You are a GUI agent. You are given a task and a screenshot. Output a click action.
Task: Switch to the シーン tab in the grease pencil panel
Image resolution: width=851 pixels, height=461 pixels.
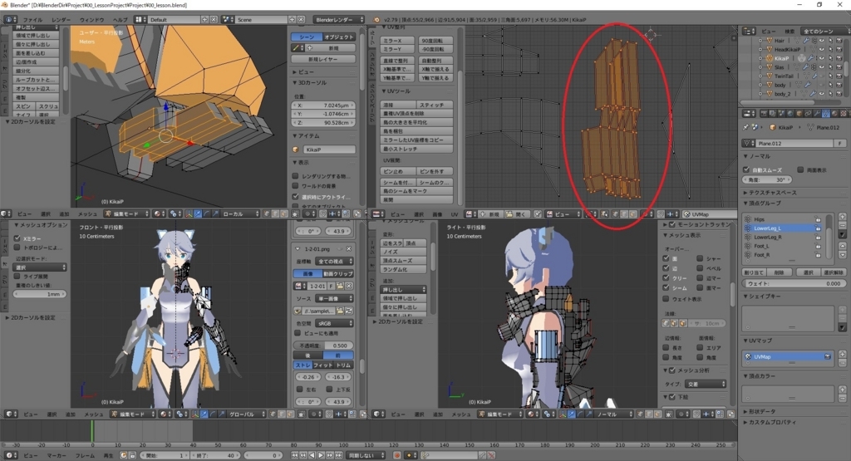click(x=307, y=37)
